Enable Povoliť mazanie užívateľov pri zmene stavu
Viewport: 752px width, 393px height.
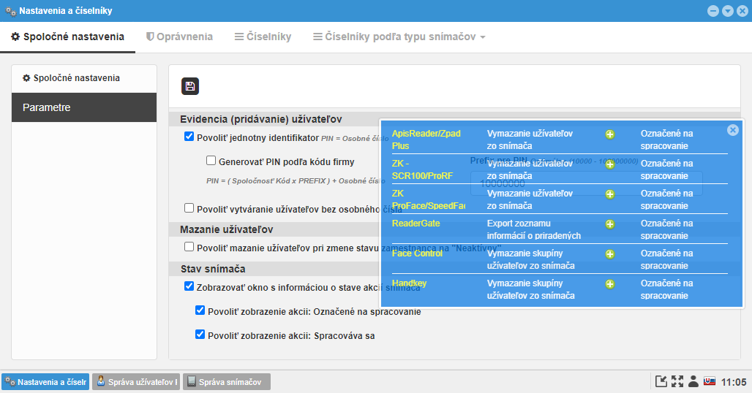189,246
